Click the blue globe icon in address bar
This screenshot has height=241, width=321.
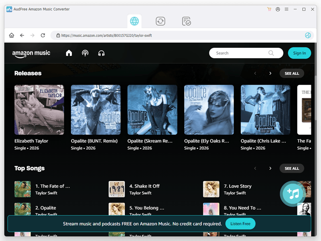click(308, 35)
